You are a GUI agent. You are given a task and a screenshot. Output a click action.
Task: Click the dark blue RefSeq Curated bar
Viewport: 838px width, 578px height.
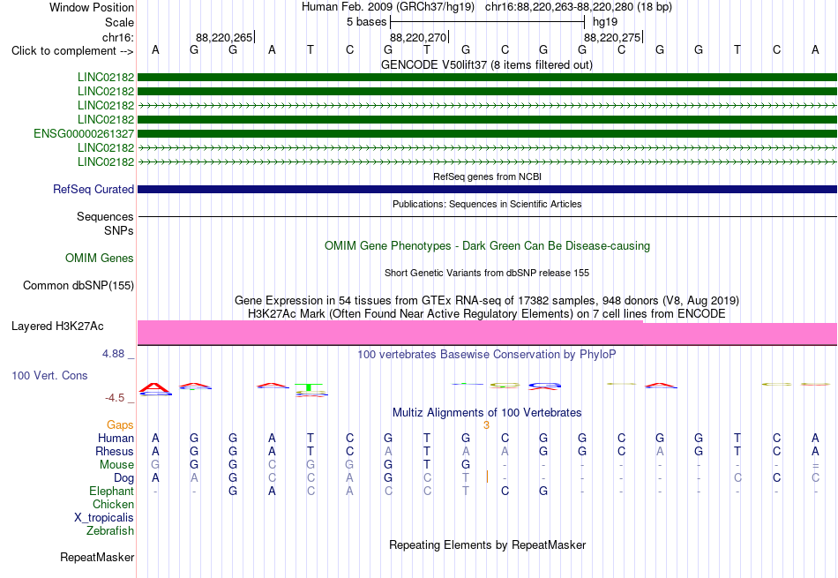click(487, 189)
